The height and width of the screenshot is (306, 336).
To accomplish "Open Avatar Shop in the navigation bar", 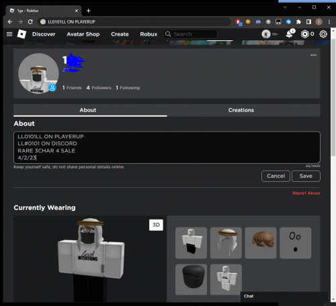I will (x=83, y=34).
